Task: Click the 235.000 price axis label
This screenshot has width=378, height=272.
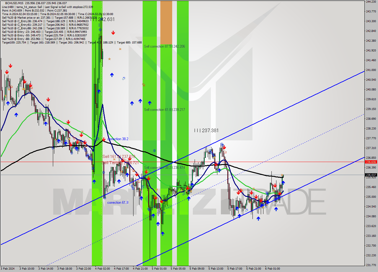Action: (371, 197)
